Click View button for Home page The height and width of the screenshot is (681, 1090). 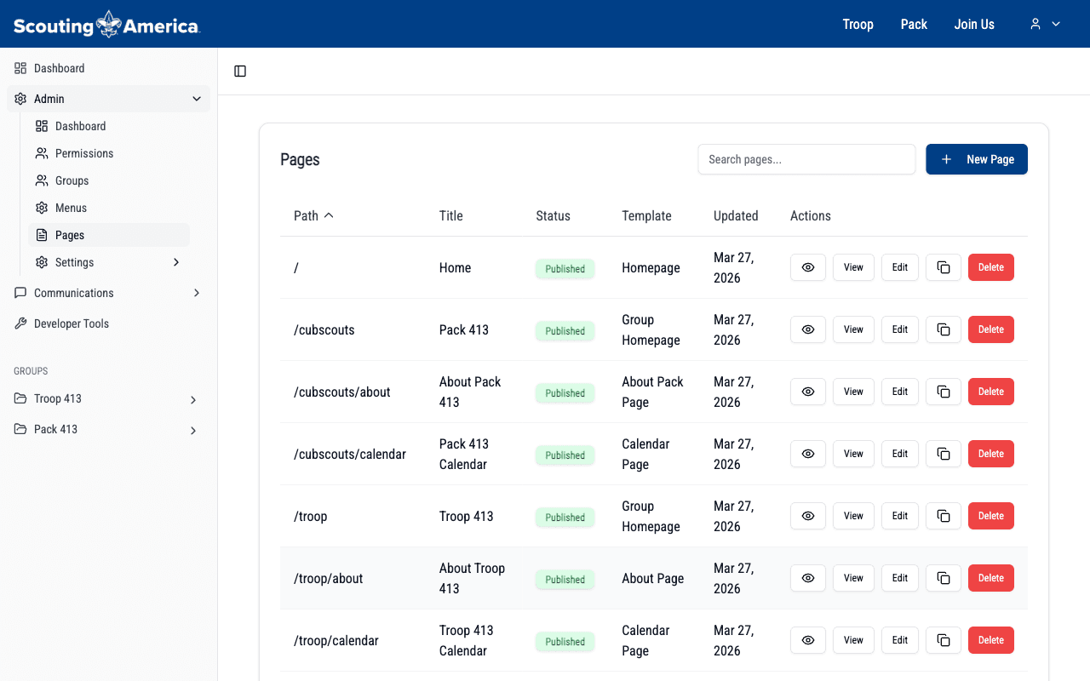pos(853,267)
